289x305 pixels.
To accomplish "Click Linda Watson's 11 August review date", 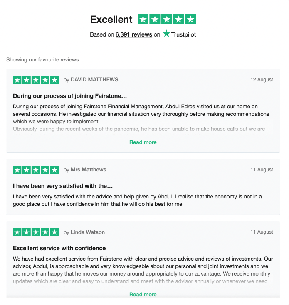I will tap(262, 232).
